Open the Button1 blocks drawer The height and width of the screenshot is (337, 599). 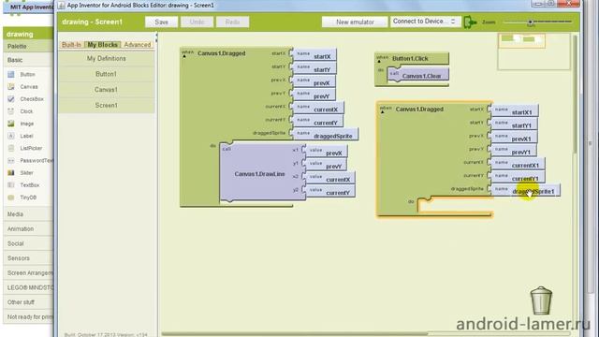[106, 74]
